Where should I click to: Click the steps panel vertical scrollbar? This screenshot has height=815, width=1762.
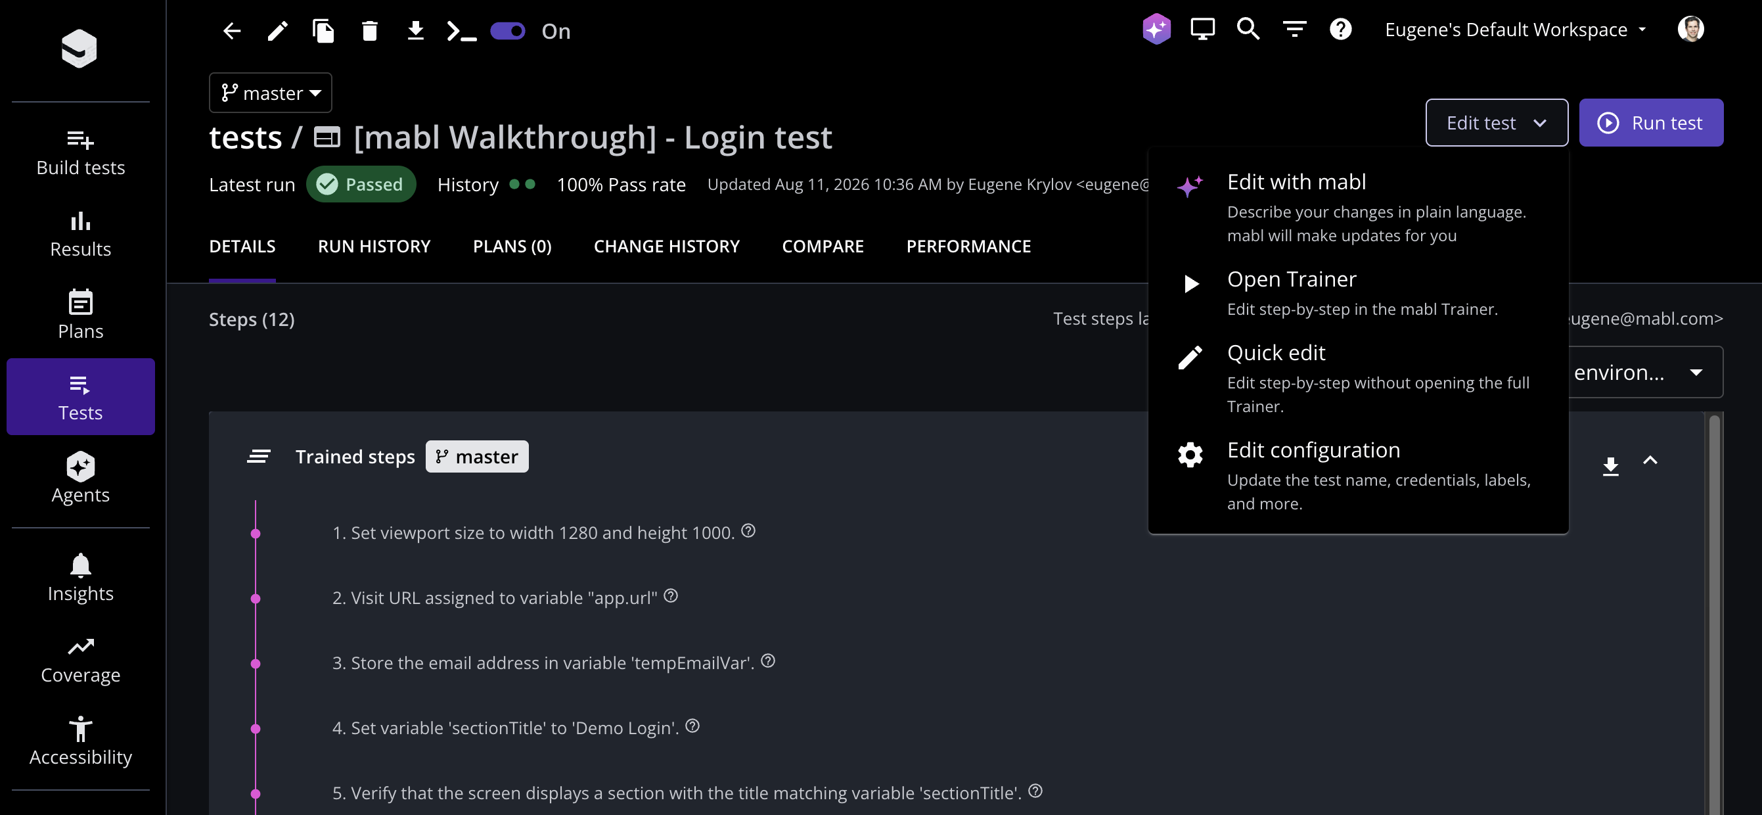pos(1714,613)
